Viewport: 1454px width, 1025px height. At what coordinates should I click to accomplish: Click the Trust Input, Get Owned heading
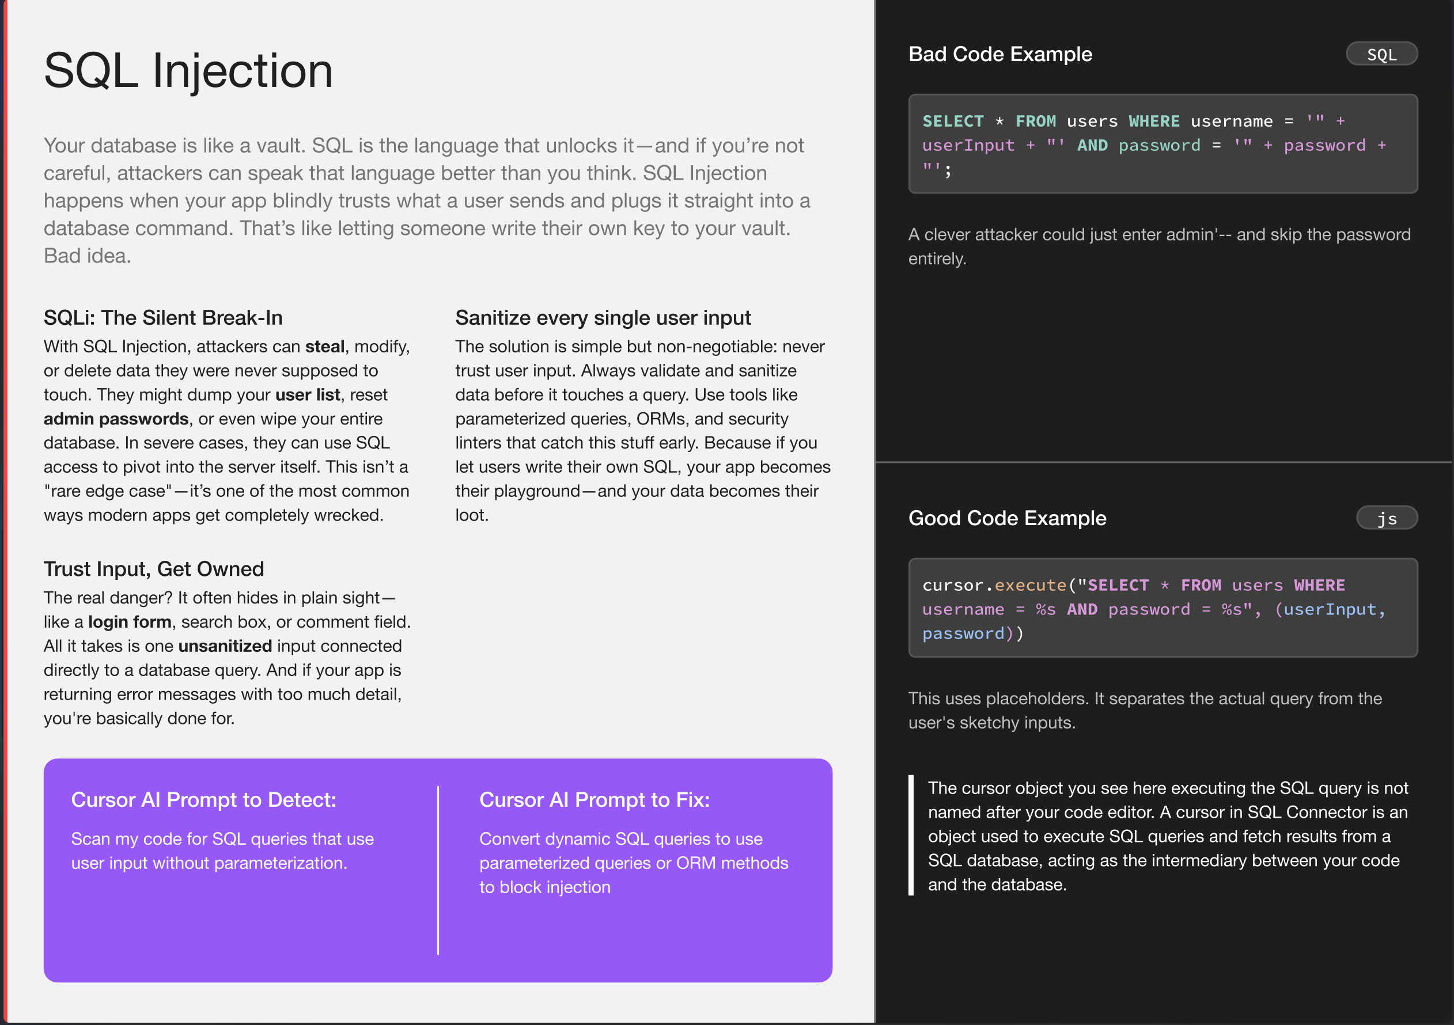pyautogui.click(x=153, y=569)
